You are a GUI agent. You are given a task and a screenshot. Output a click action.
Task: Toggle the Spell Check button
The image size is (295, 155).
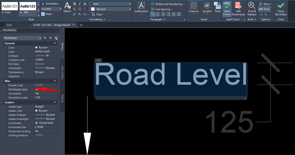[227, 8]
